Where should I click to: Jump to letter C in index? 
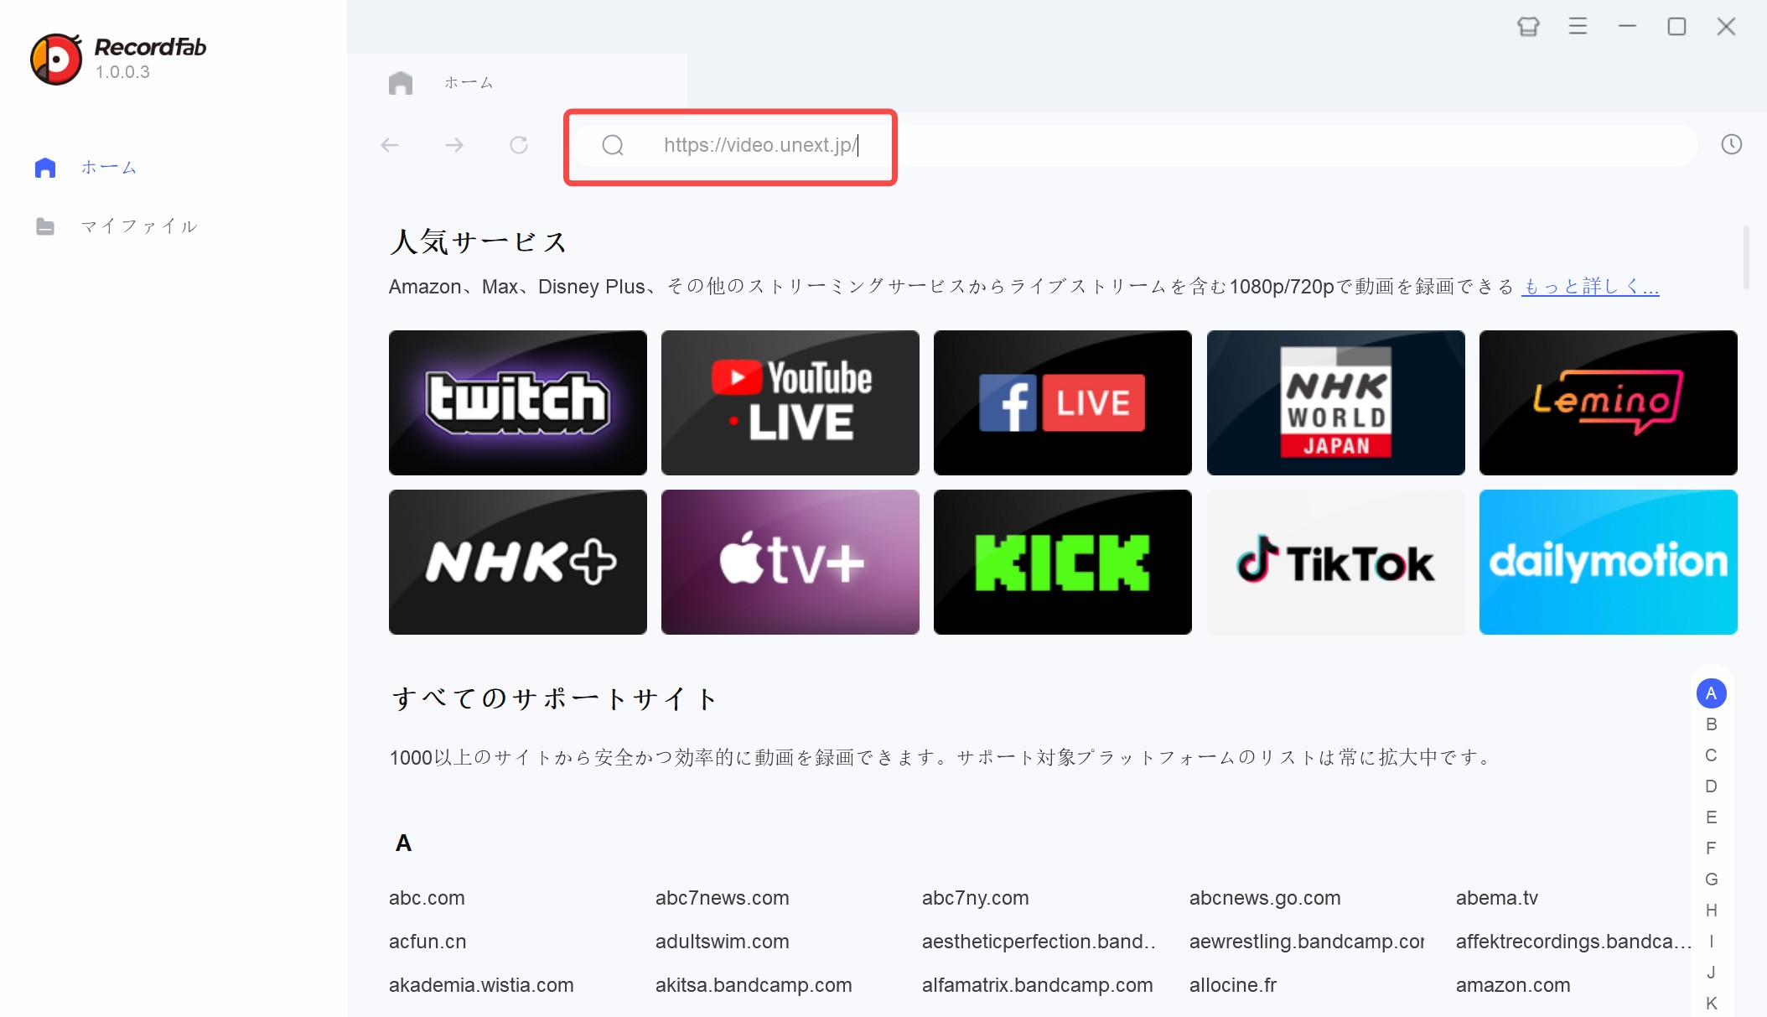tap(1711, 755)
